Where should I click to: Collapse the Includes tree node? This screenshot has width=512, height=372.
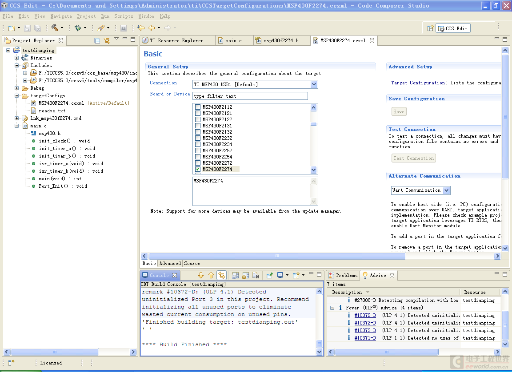click(16, 65)
